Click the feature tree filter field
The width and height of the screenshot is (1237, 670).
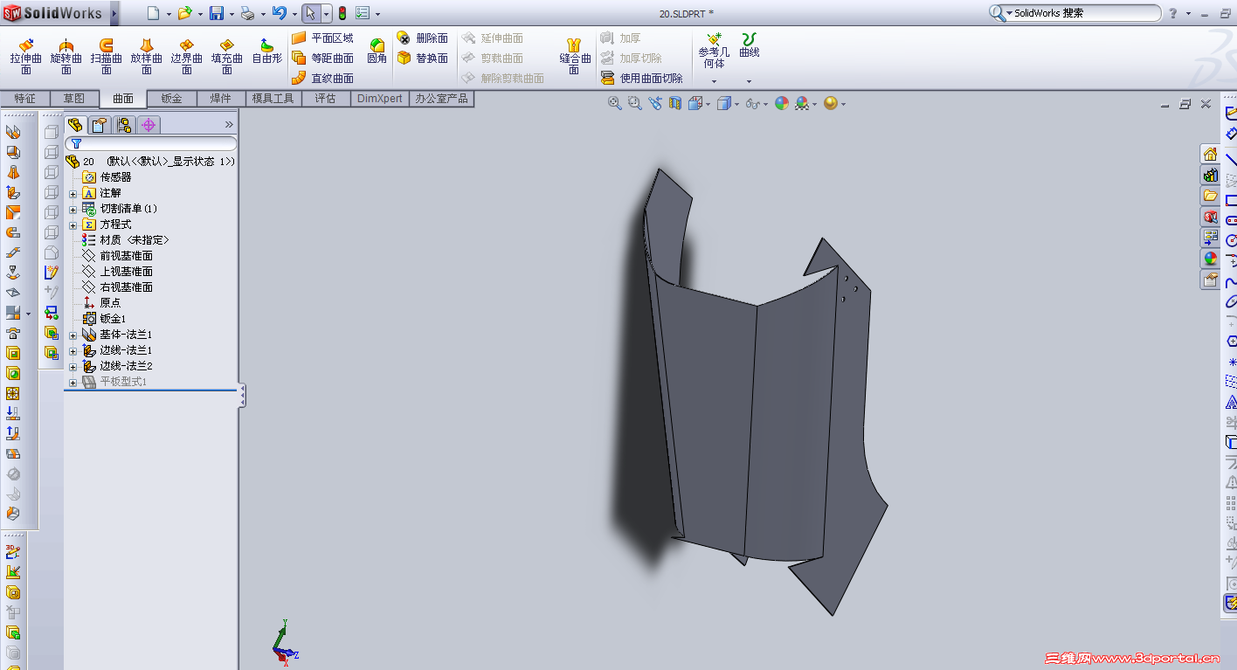point(151,143)
